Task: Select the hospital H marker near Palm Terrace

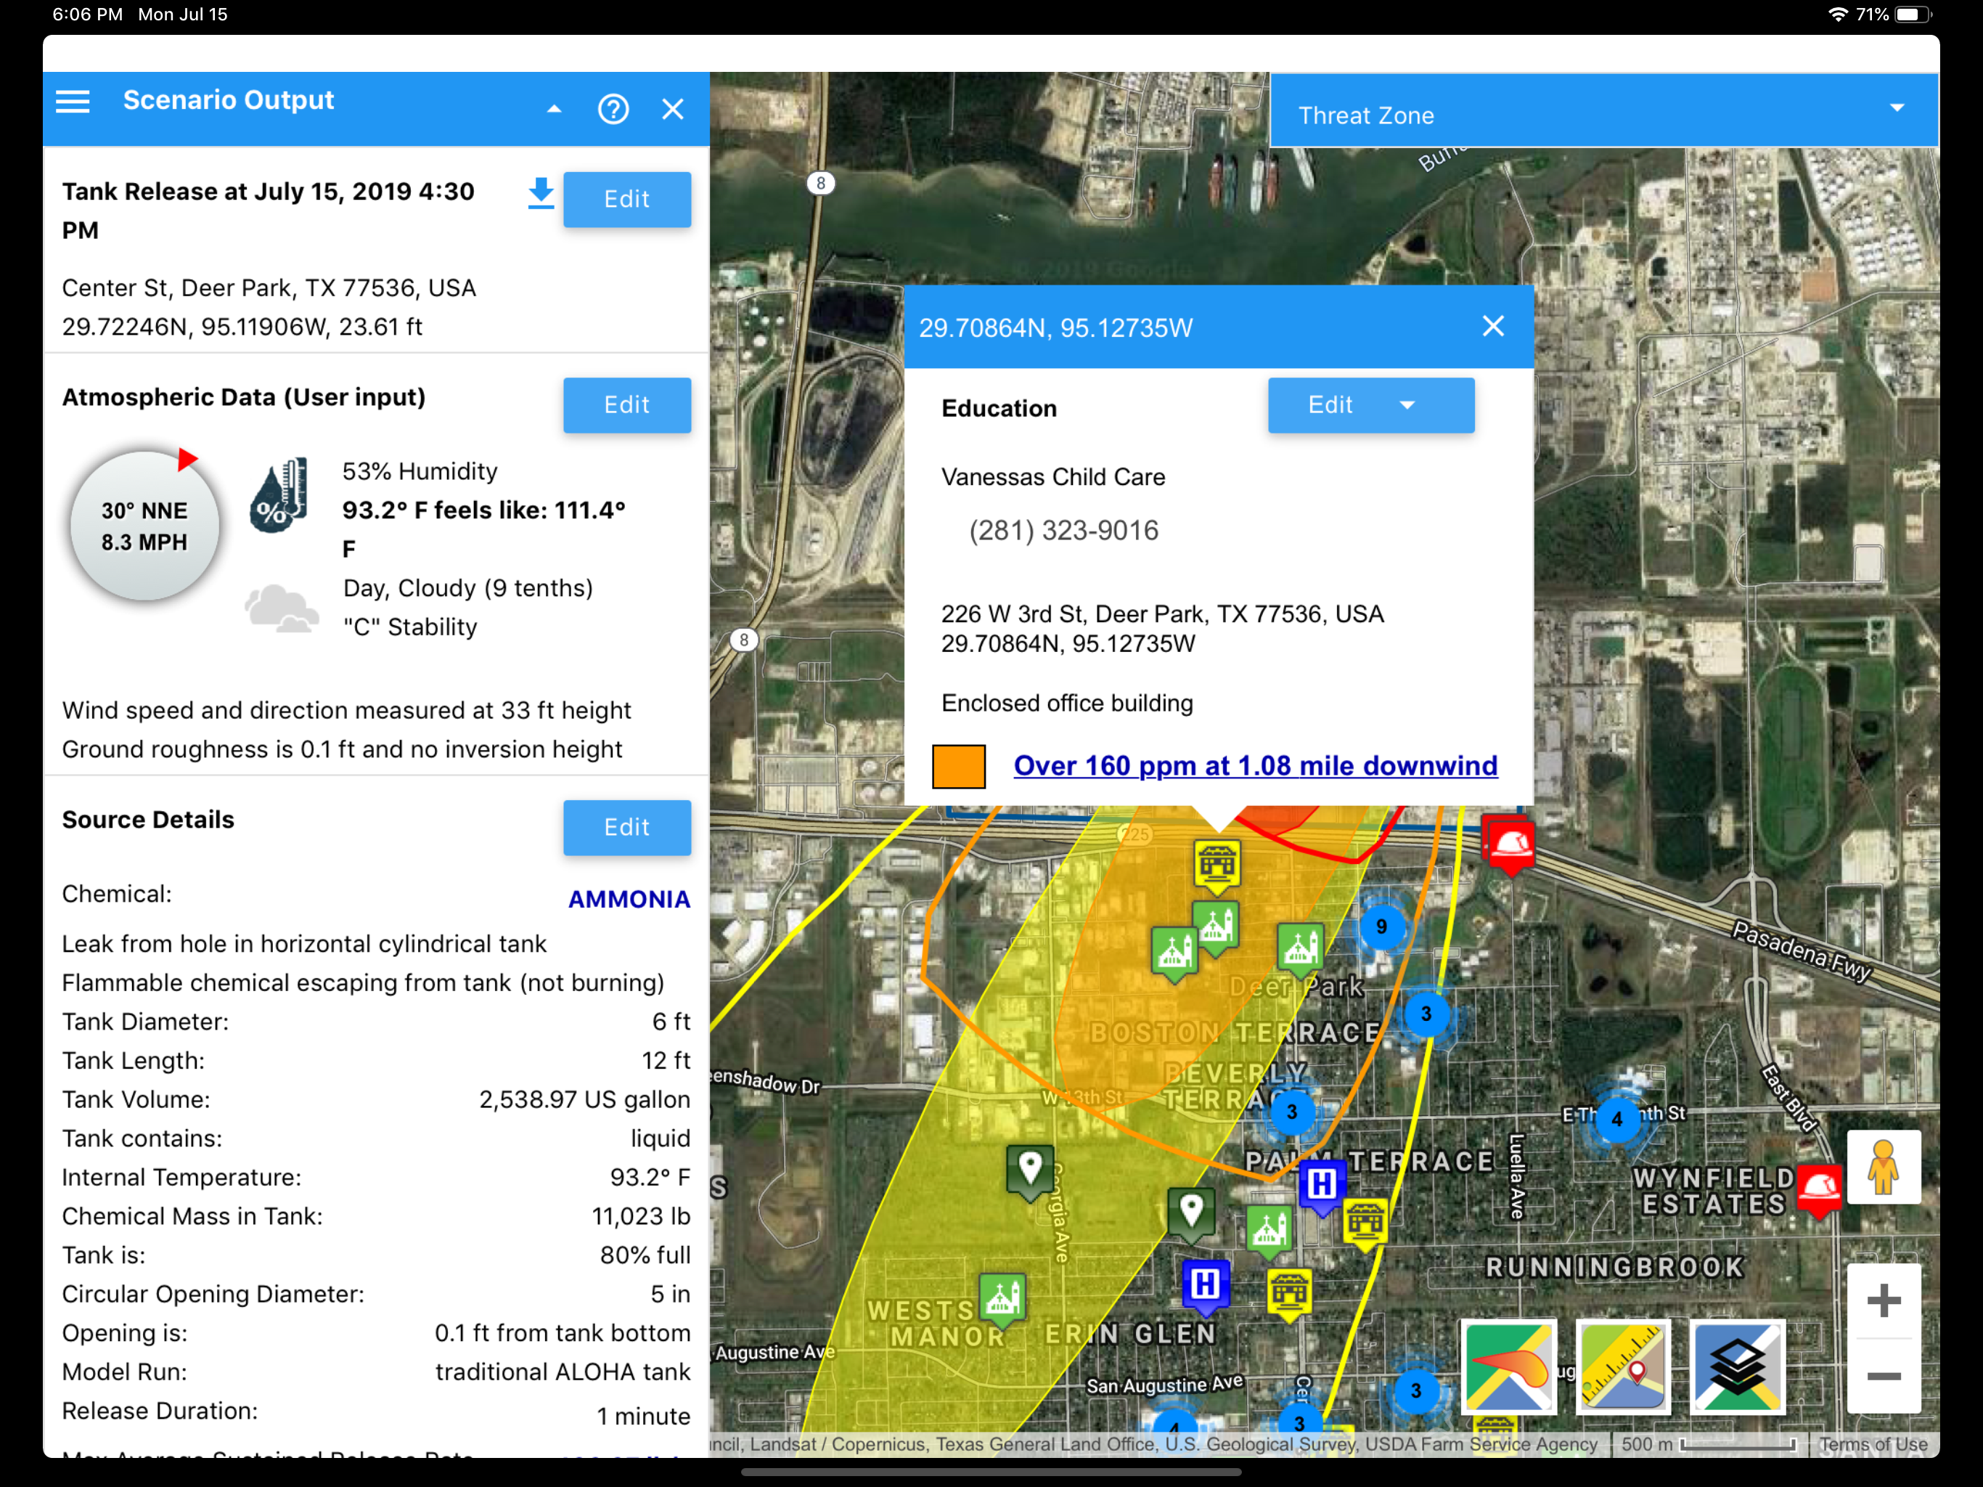Action: click(1322, 1186)
